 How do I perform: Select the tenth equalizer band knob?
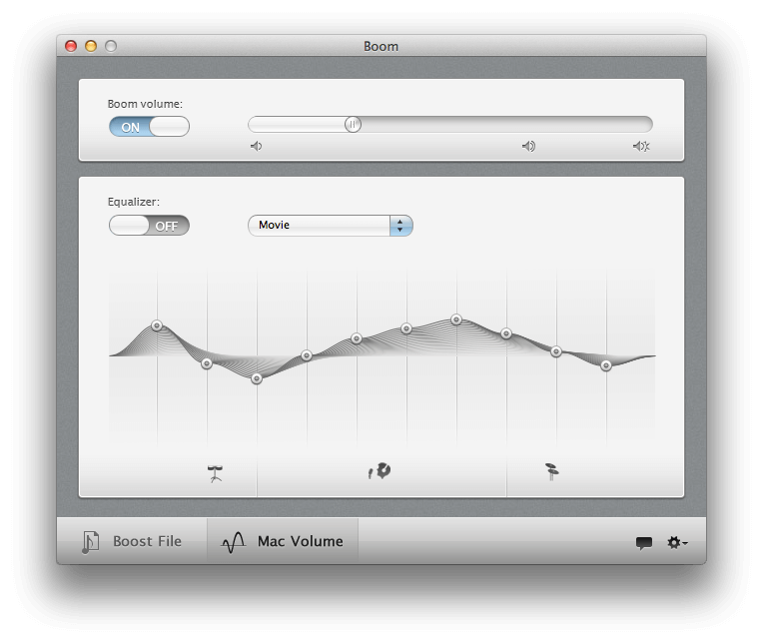[x=606, y=365]
